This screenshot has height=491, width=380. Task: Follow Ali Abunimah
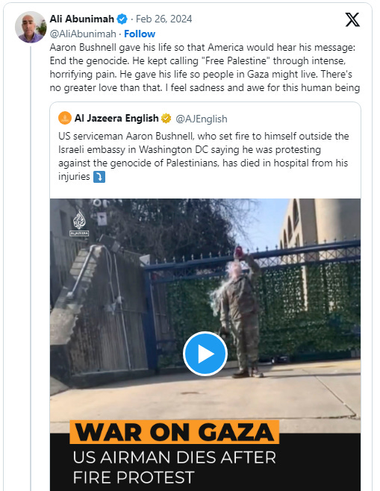tap(140, 34)
